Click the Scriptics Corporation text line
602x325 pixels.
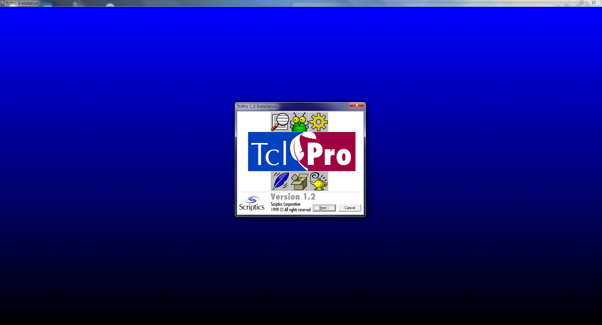click(285, 204)
